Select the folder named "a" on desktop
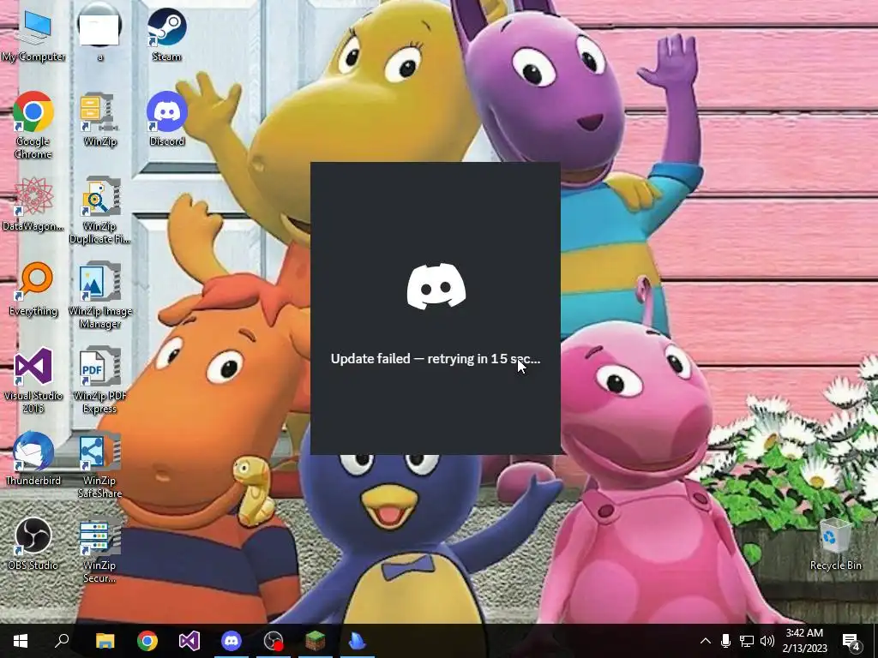The height and width of the screenshot is (658, 878). pos(99,34)
